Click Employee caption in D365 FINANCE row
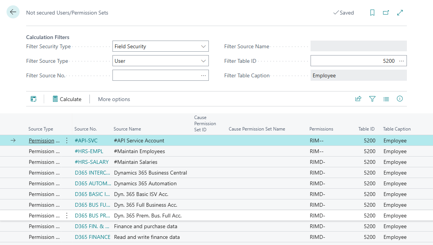The image size is (433, 245). (395, 237)
